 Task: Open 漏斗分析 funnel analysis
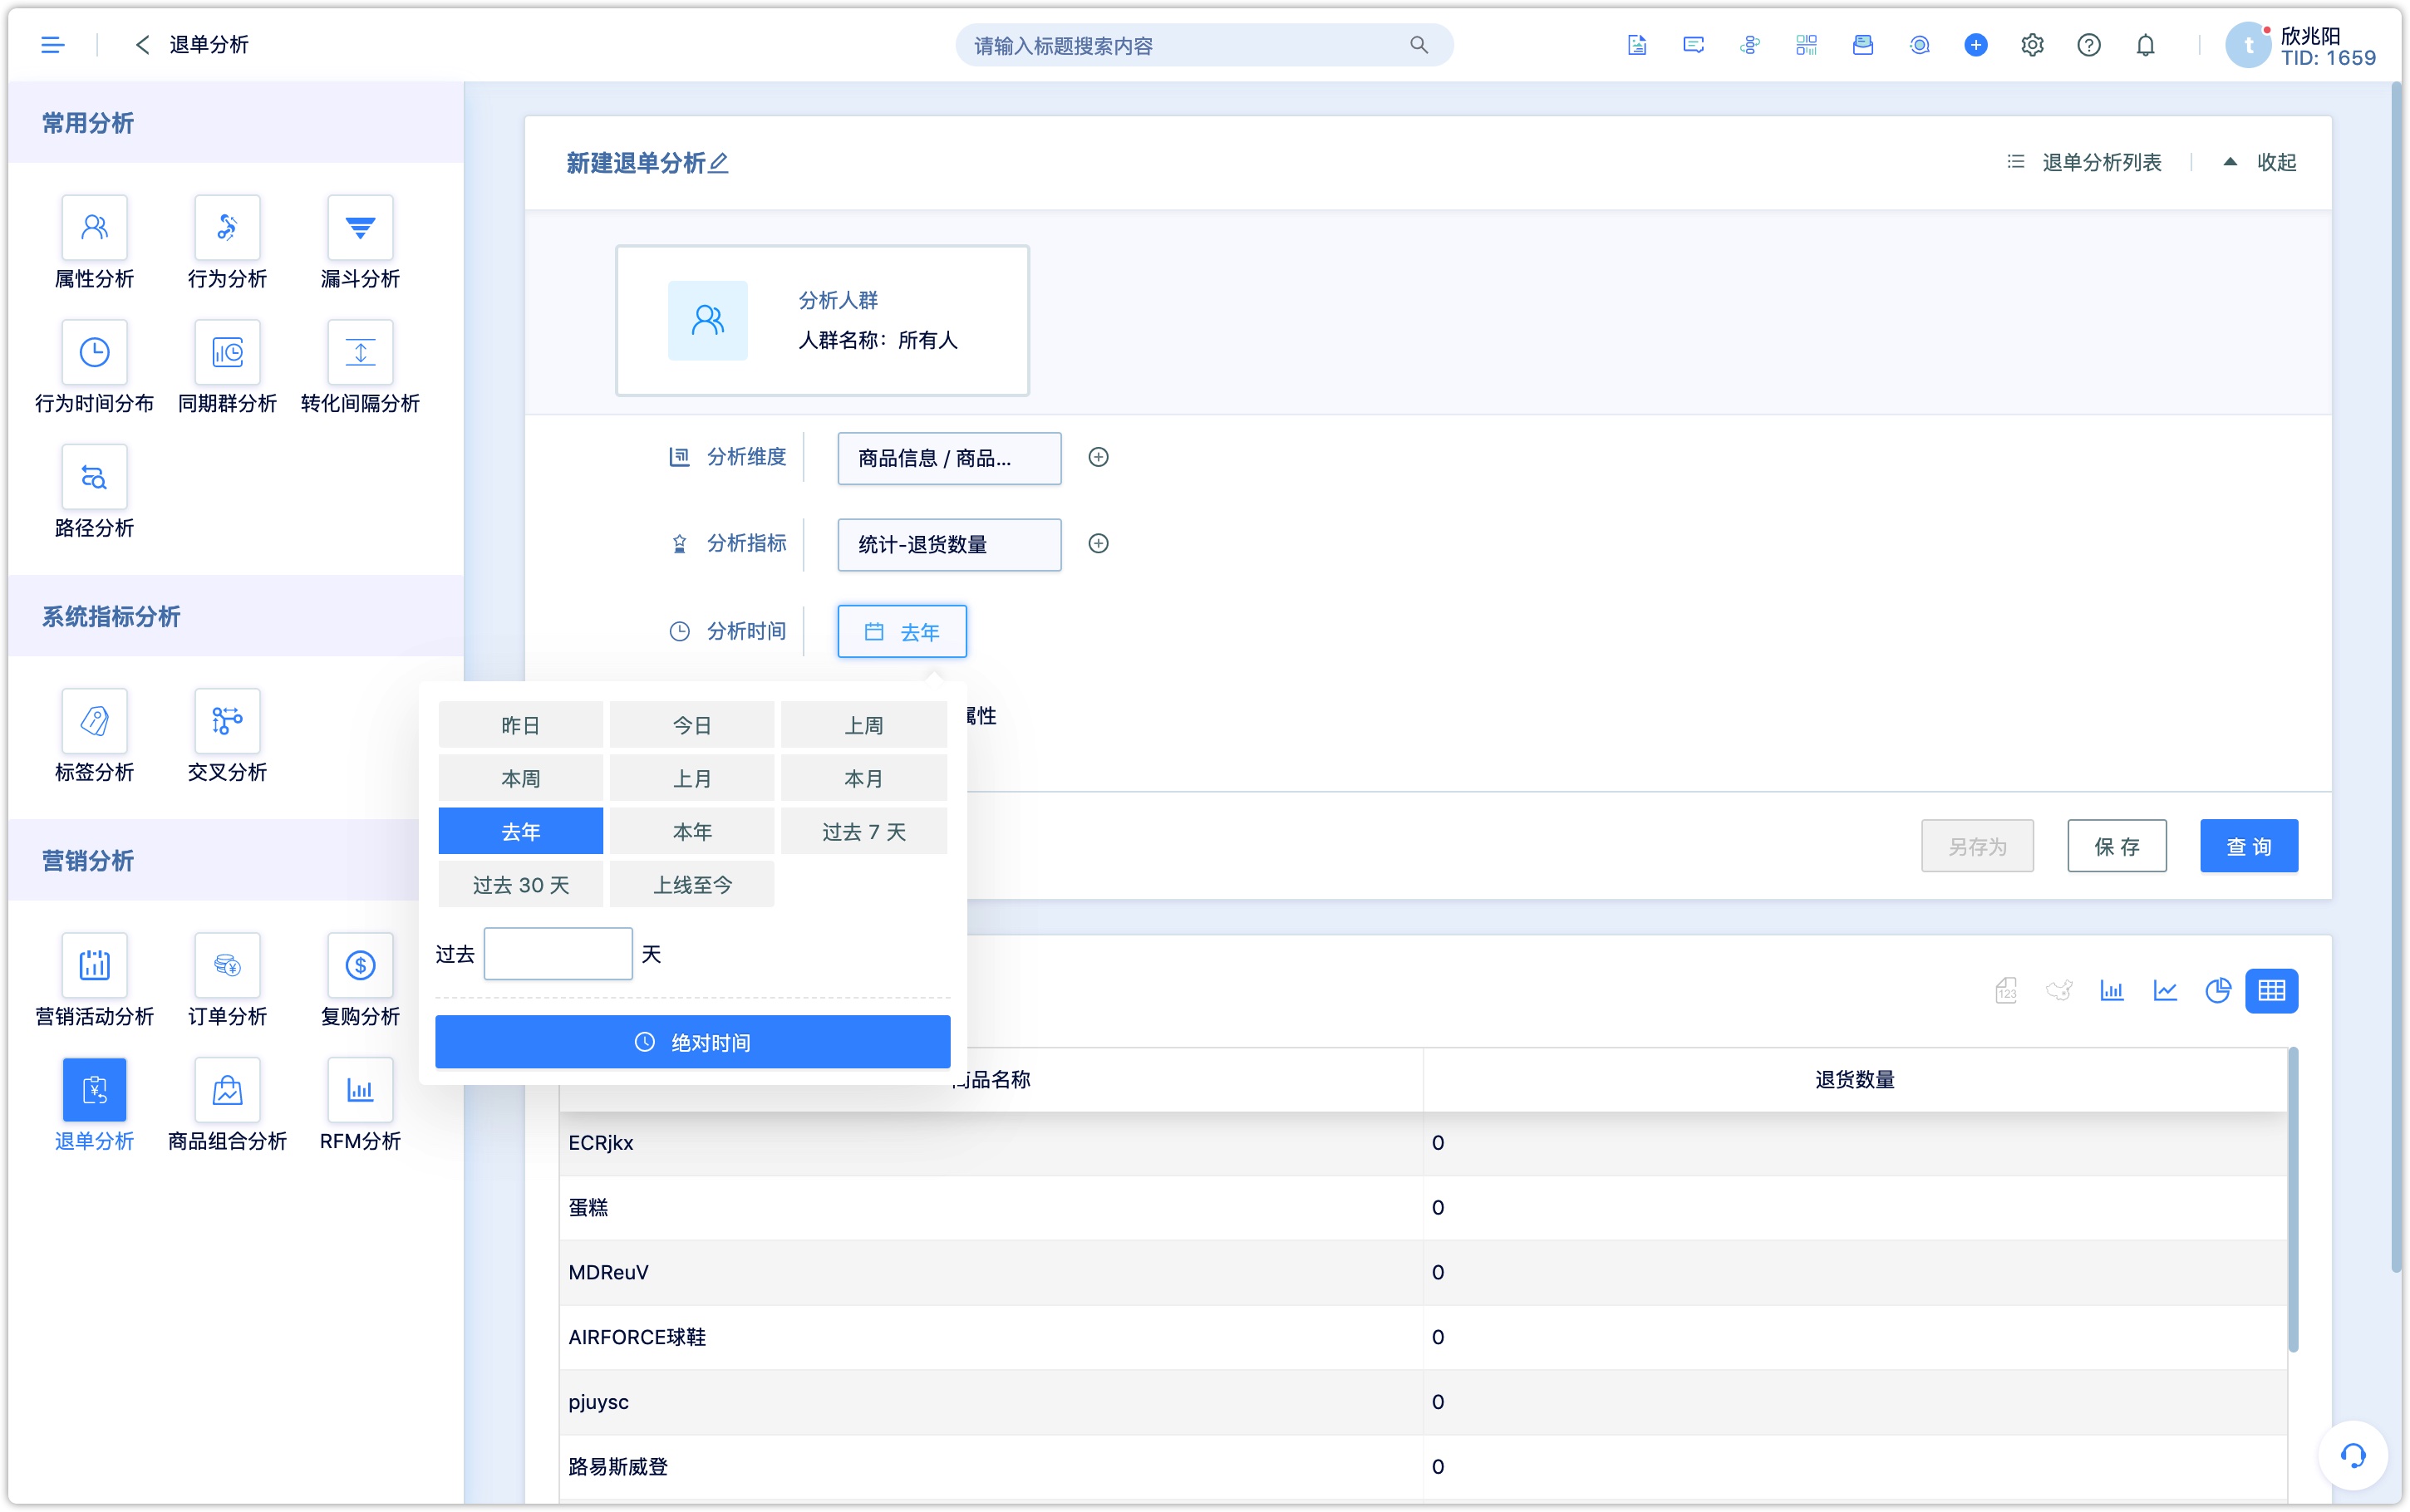click(360, 243)
